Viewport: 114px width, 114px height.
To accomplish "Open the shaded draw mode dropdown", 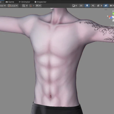I will pyautogui.click(x=74, y=6).
